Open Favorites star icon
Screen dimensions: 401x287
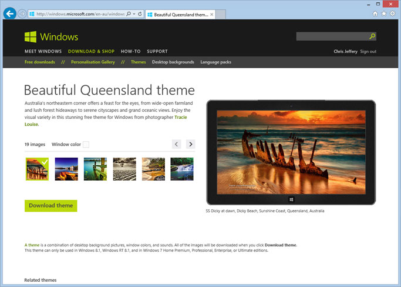coord(383,14)
